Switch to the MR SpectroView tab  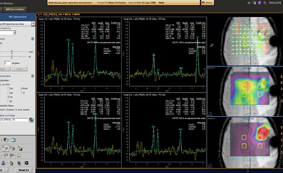(15, 9)
